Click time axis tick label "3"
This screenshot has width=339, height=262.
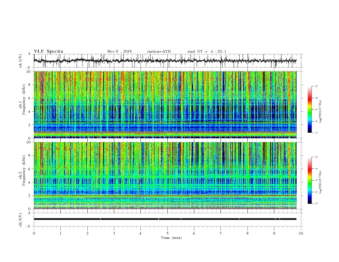(x=114, y=233)
